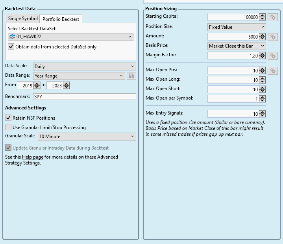Open the Position Size dropdown
Viewport: 283px width, 244px height.
pyautogui.click(x=237, y=27)
